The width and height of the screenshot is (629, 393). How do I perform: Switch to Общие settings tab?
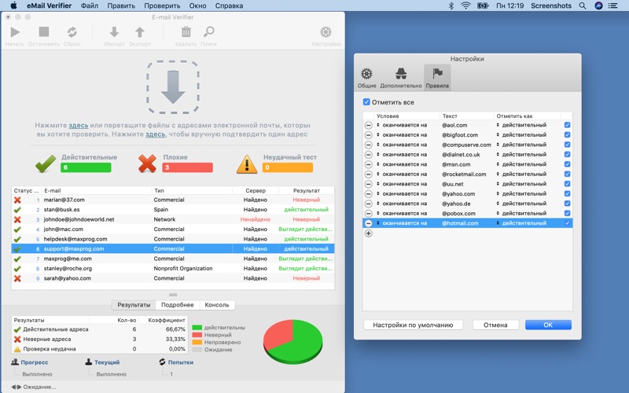pos(366,78)
